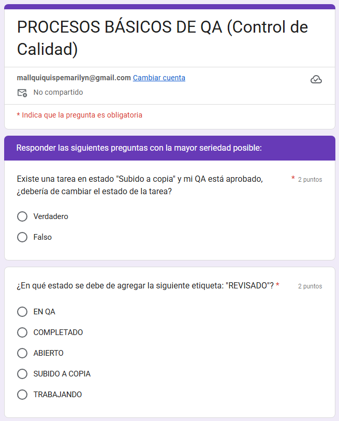The height and width of the screenshot is (421, 339).
Task: Click the mallquiquispemarilyn@gmail.com account email
Action: point(73,78)
